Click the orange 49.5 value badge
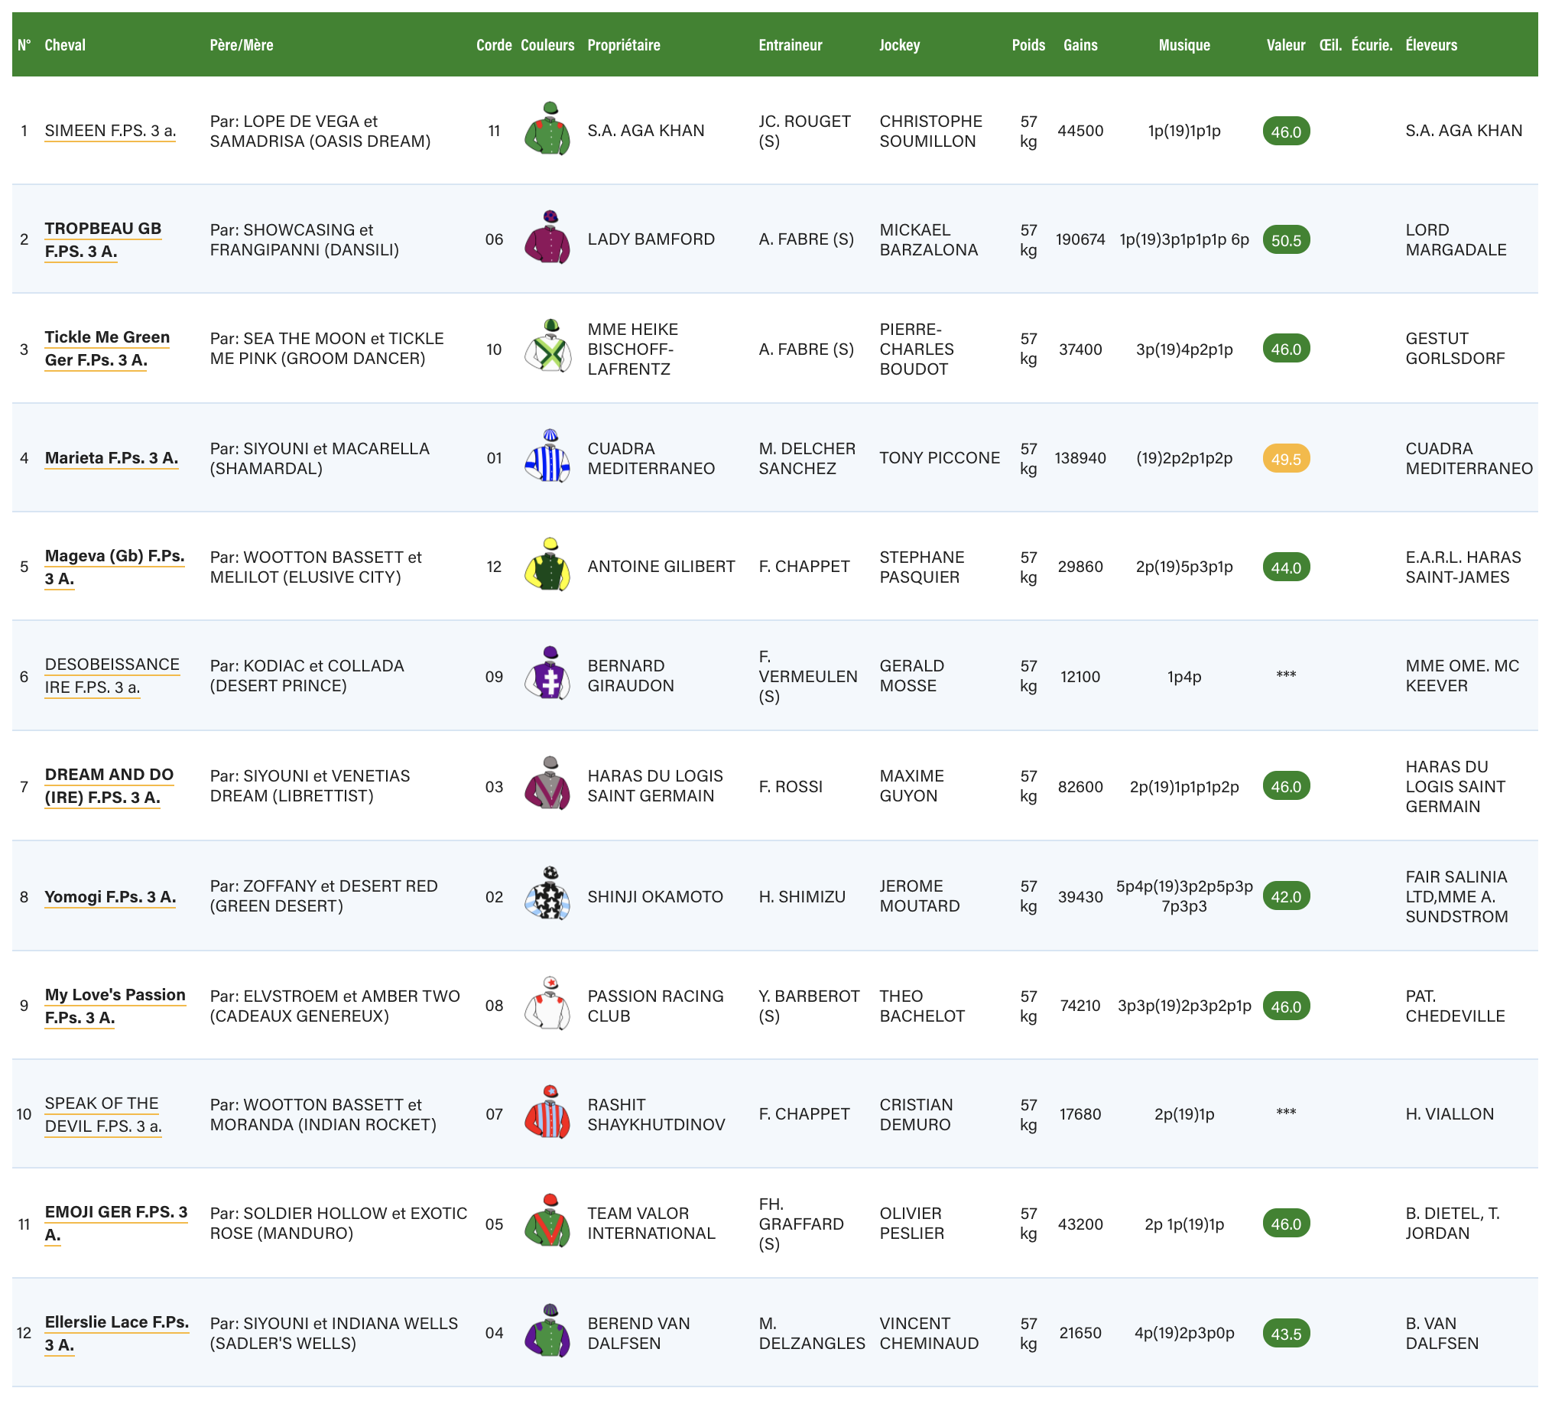This screenshot has height=1401, width=1552. [1285, 459]
